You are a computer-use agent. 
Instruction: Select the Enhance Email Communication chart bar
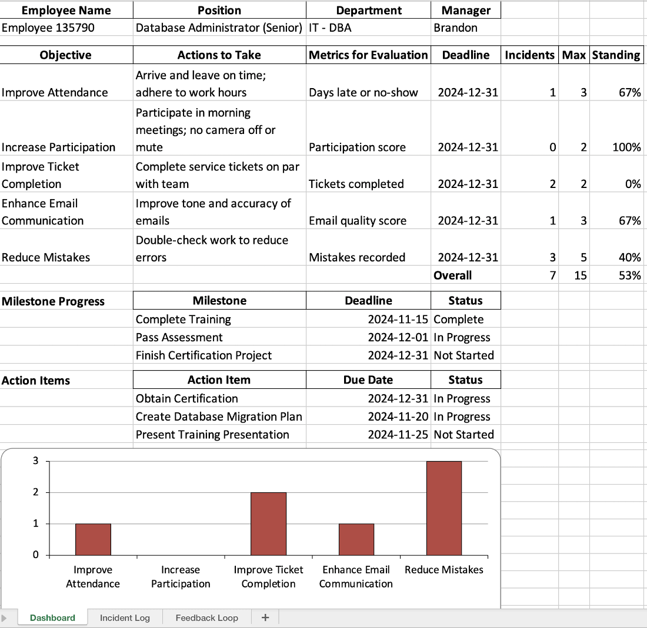(356, 539)
